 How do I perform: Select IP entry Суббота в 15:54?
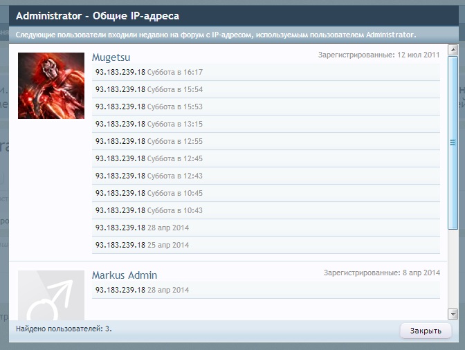tap(266, 89)
